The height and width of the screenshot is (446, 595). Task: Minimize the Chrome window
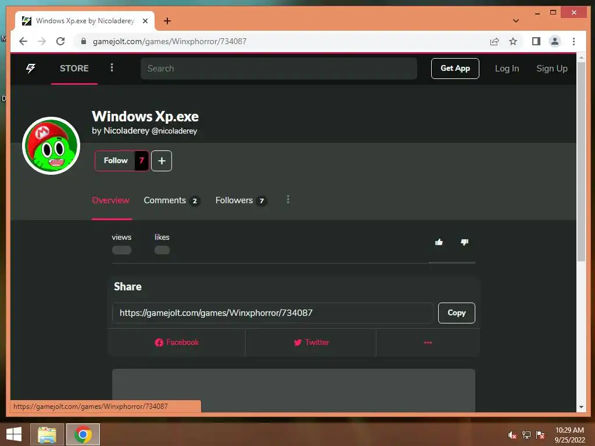(537, 13)
